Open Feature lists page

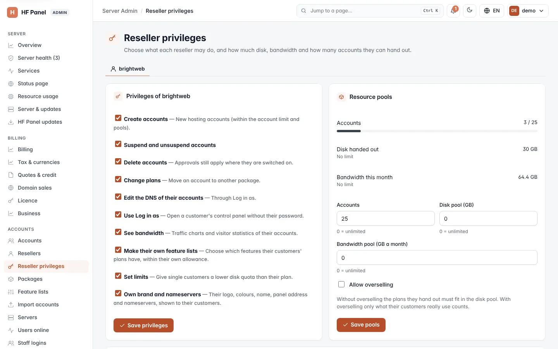point(46,292)
